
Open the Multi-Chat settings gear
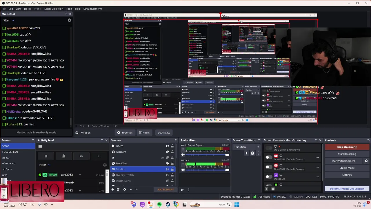click(70, 20)
